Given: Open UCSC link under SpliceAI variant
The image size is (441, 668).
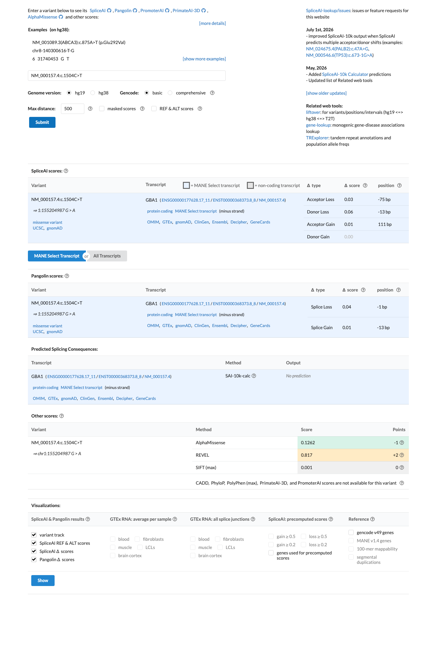Looking at the screenshot, I should [x=38, y=228].
